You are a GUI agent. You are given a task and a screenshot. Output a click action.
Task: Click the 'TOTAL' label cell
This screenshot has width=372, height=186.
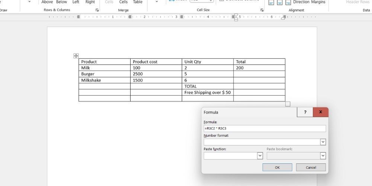[208, 86]
